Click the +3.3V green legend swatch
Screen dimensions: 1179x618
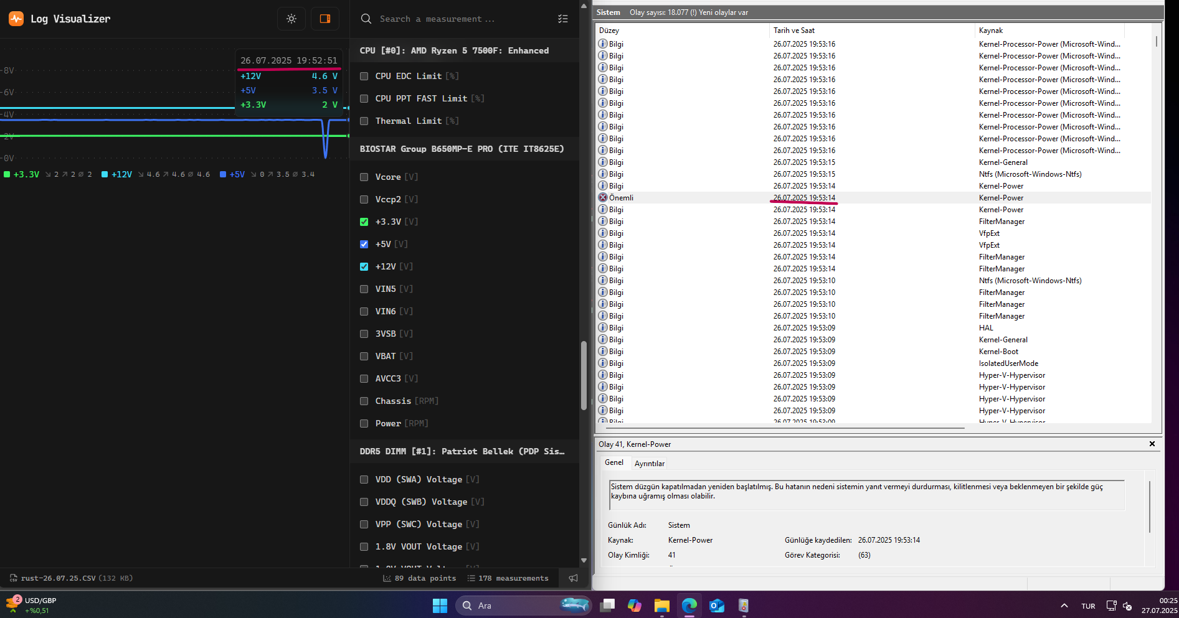[x=7, y=174]
